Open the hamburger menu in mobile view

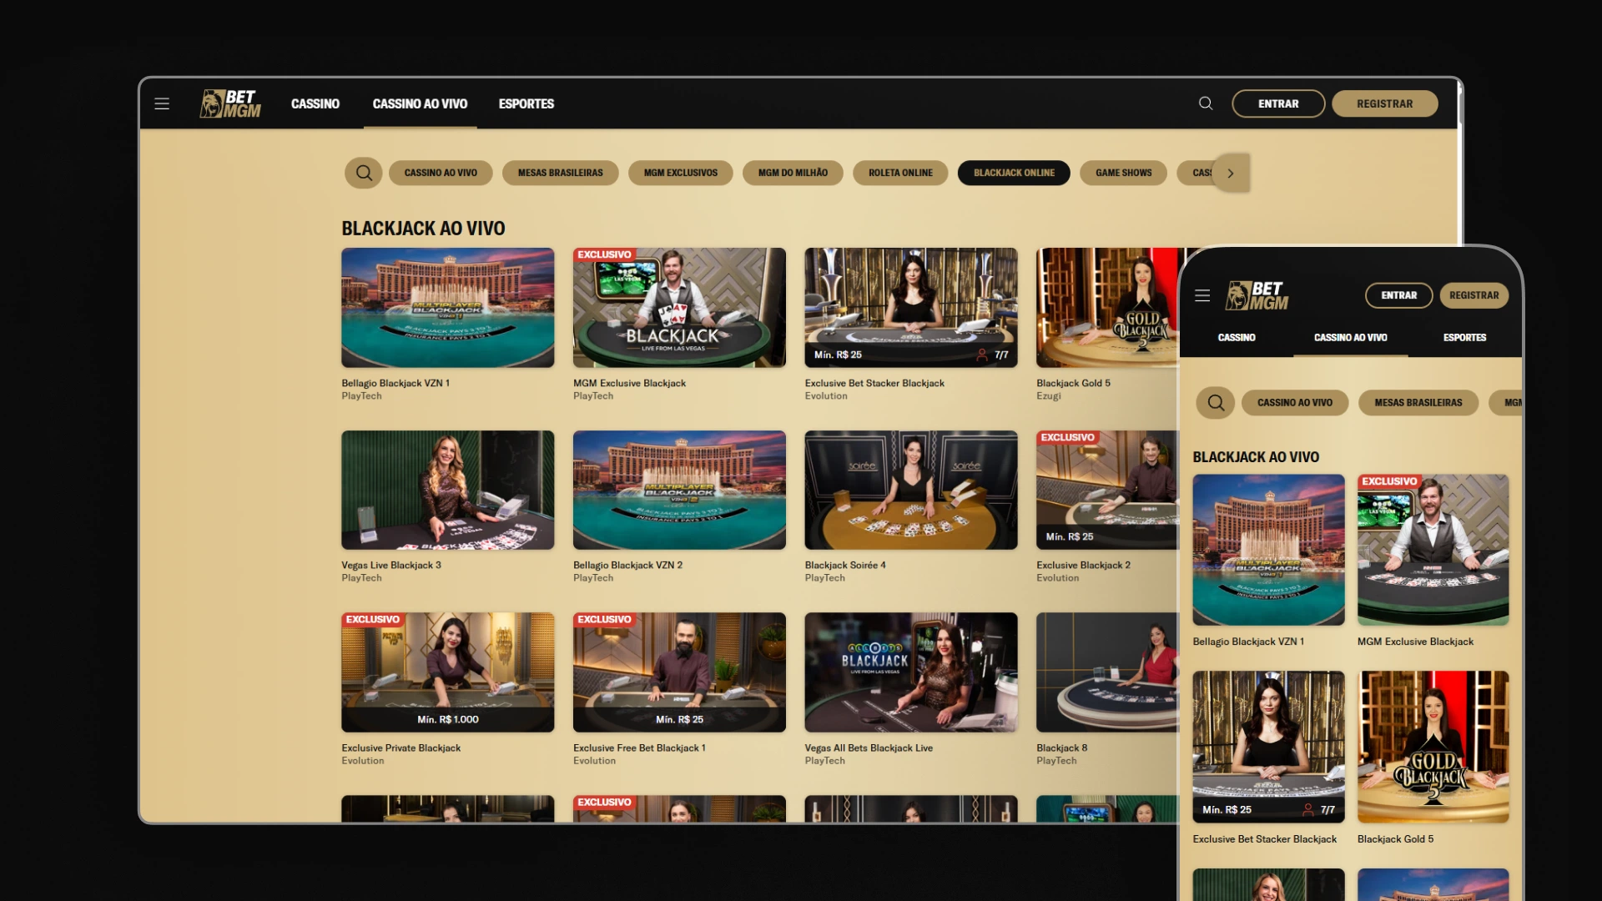[1202, 295]
